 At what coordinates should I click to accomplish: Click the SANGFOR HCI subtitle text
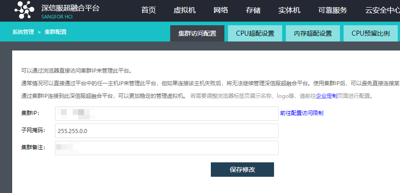[57, 17]
